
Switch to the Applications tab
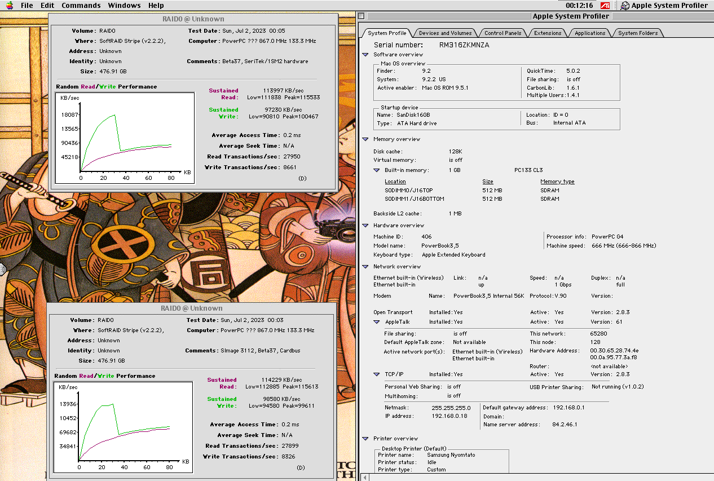pyautogui.click(x=590, y=33)
